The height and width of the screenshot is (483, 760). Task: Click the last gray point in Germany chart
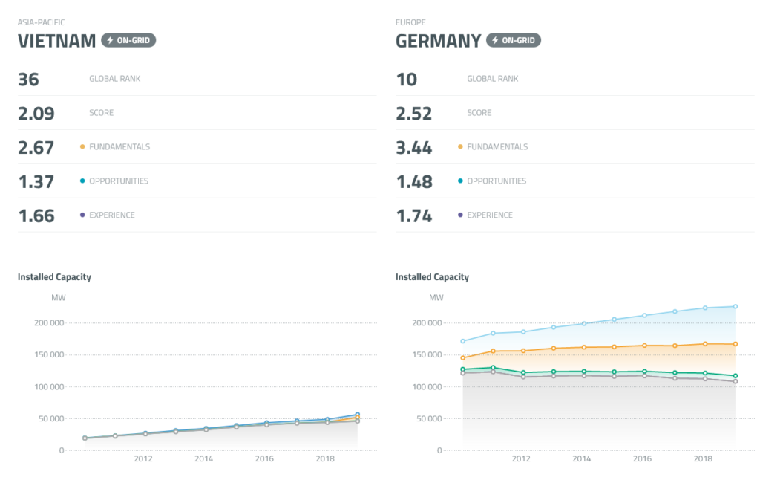point(736,381)
